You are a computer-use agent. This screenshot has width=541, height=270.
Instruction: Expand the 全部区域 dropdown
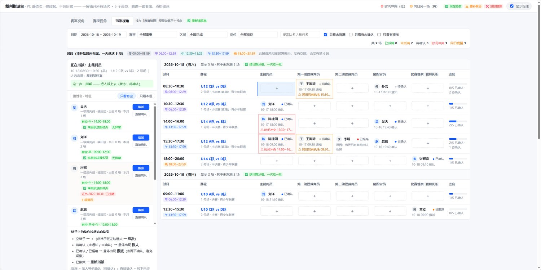208,35
